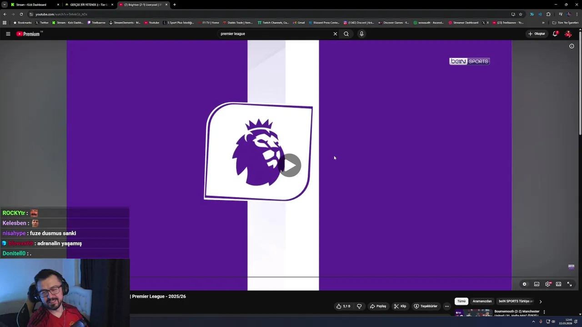Open the apps grid icon in bookmarks bar
The height and width of the screenshot is (327, 582).
coord(5,23)
